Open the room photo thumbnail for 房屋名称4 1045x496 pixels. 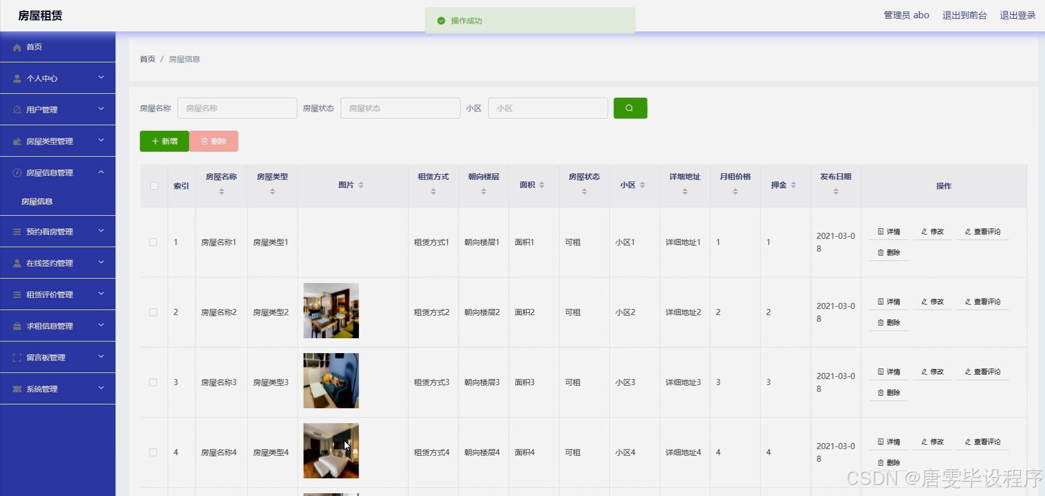(x=331, y=451)
